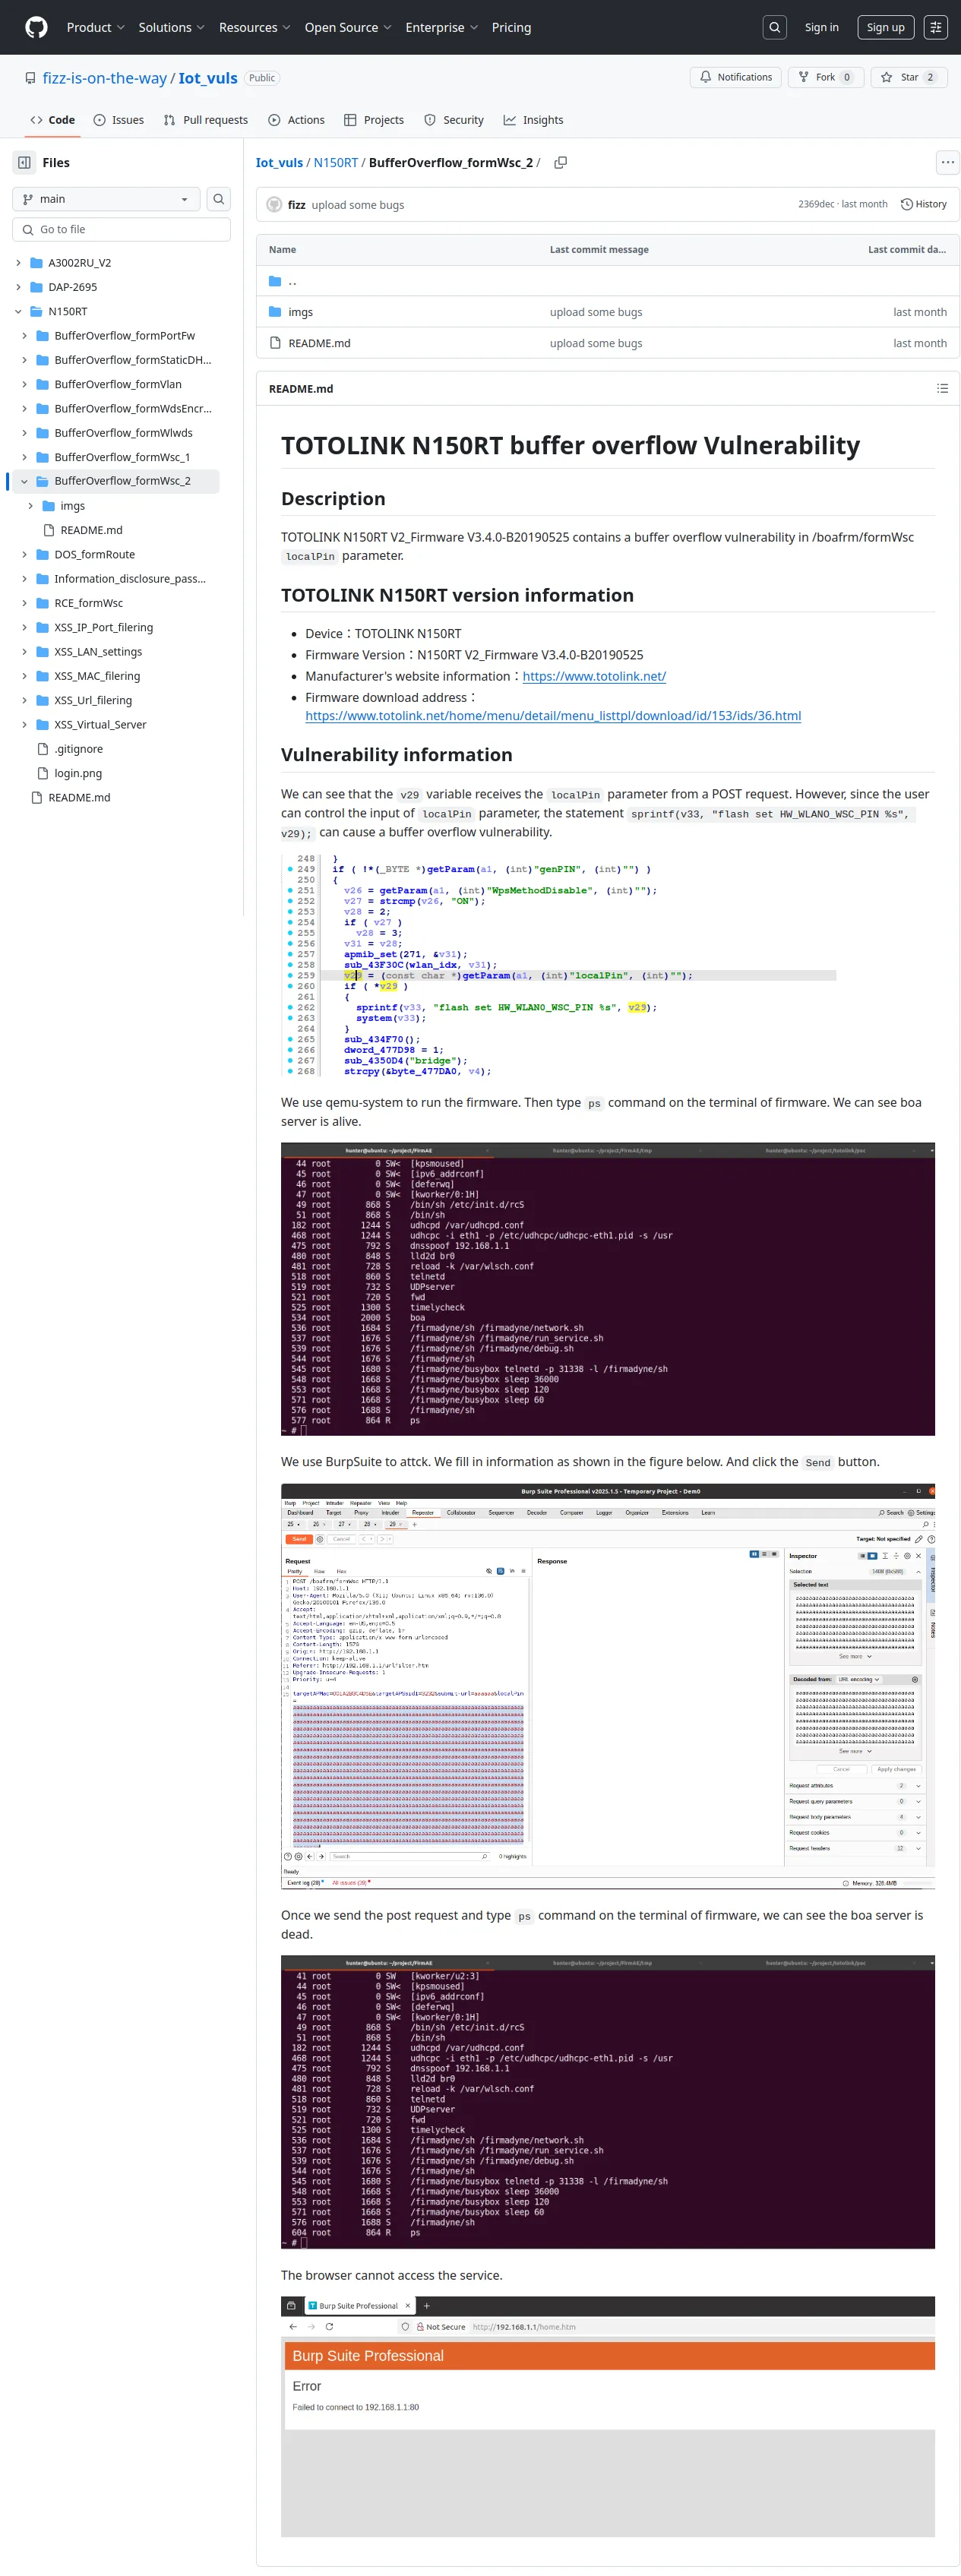Open XSS_IP_Port_filering folder in tree
This screenshot has height=2576, width=961.
[103, 627]
